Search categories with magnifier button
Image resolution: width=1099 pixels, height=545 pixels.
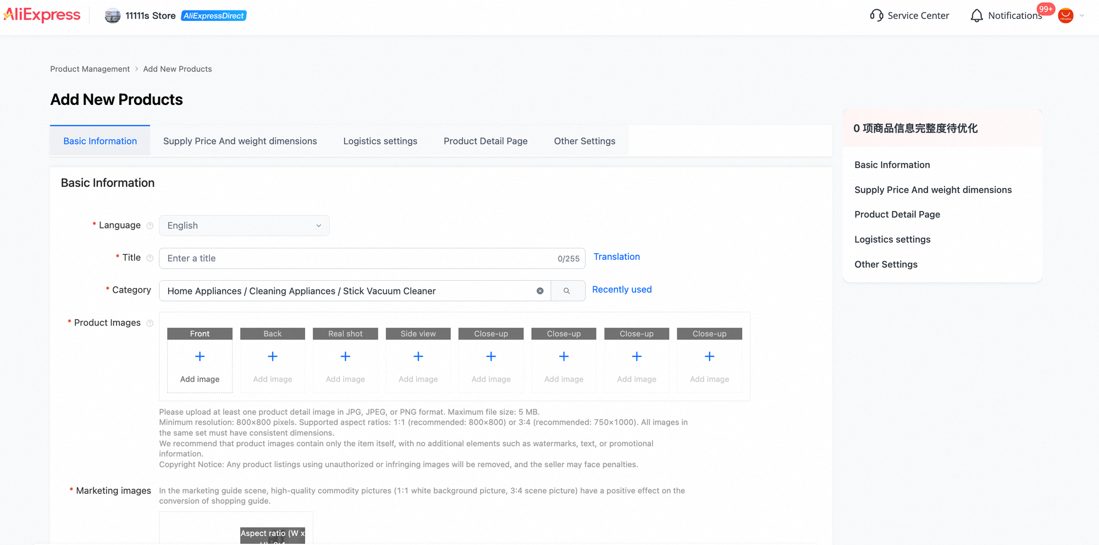pos(567,291)
